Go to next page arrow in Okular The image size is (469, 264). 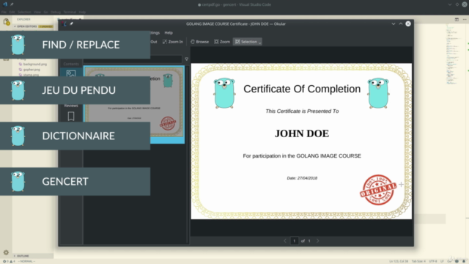pyautogui.click(x=317, y=241)
